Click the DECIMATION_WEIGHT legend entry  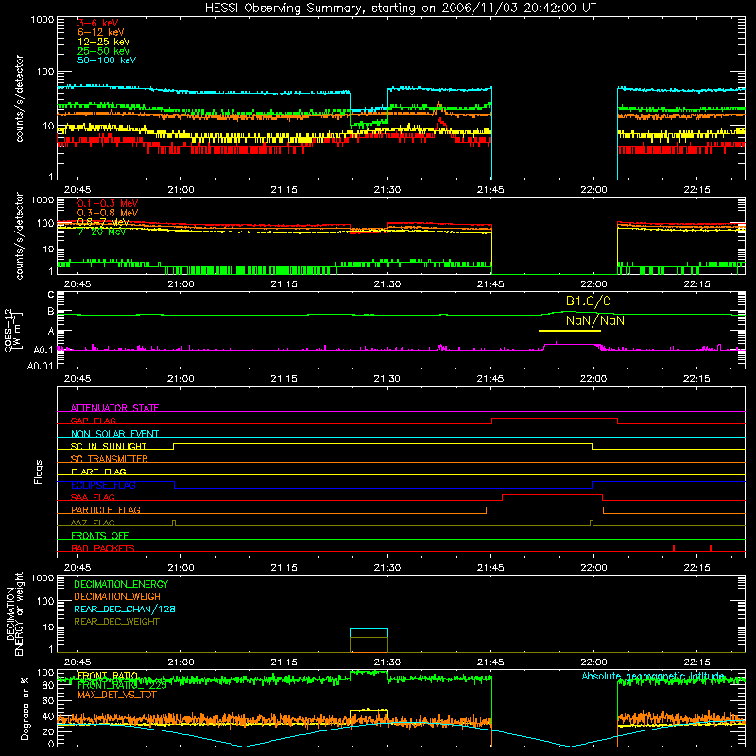click(x=120, y=596)
